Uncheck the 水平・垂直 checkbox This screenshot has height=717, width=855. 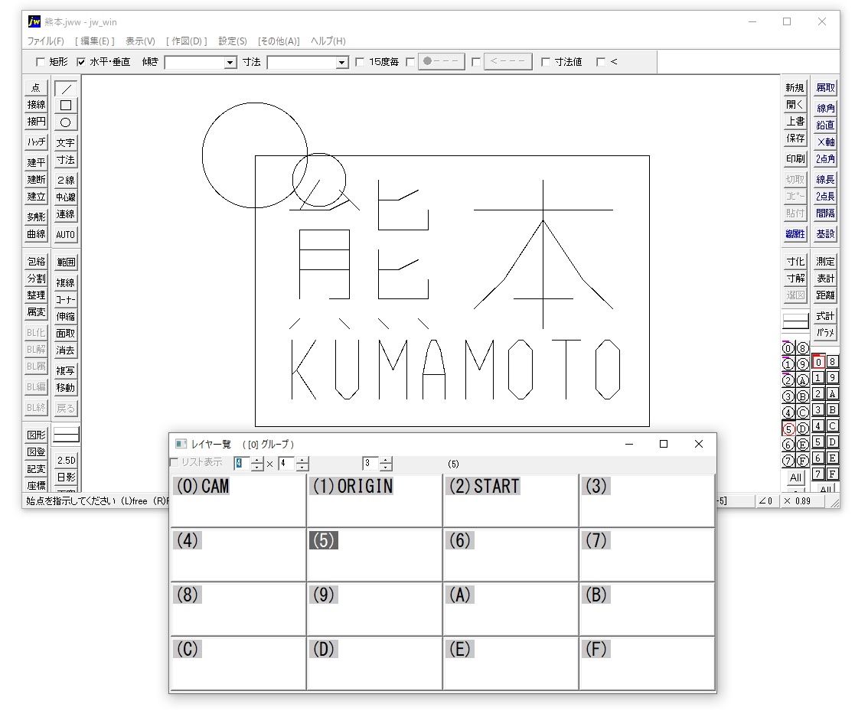pyautogui.click(x=81, y=62)
